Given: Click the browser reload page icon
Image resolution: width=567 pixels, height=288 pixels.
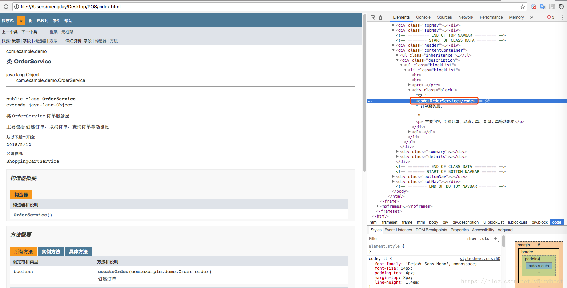Looking at the screenshot, I should click(x=6, y=7).
